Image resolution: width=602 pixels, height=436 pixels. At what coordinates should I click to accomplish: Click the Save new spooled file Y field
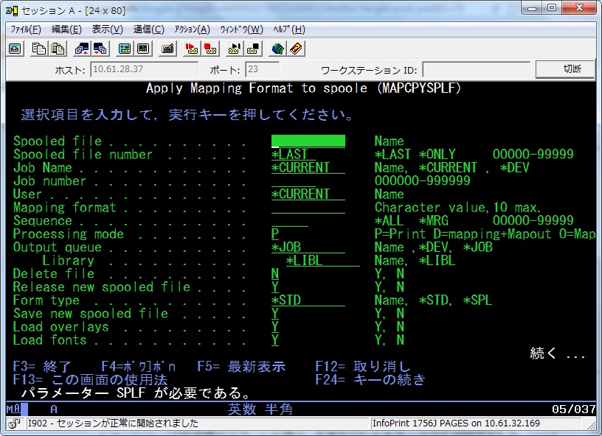pyautogui.click(x=275, y=314)
